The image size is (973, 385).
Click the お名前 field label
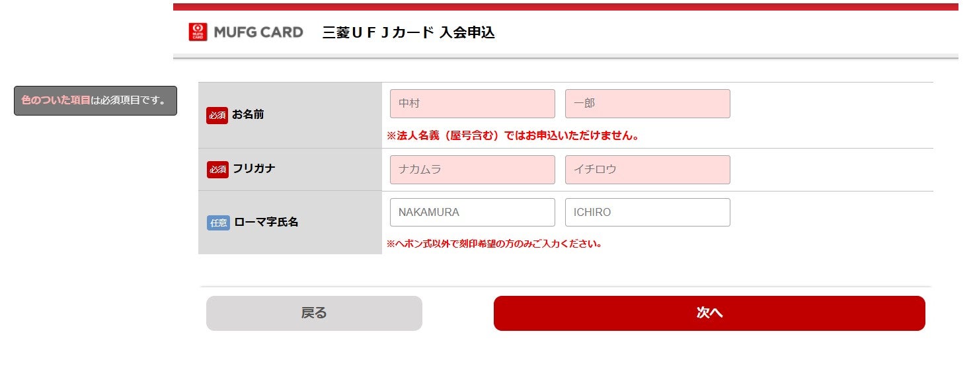tap(248, 114)
